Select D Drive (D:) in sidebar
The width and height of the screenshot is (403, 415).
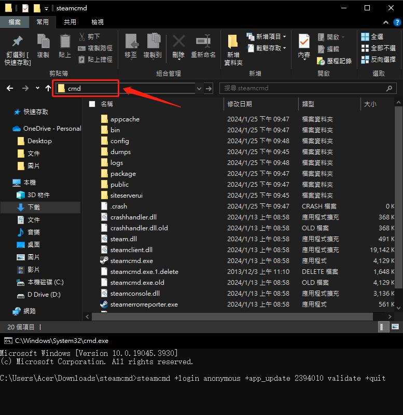coord(39,295)
